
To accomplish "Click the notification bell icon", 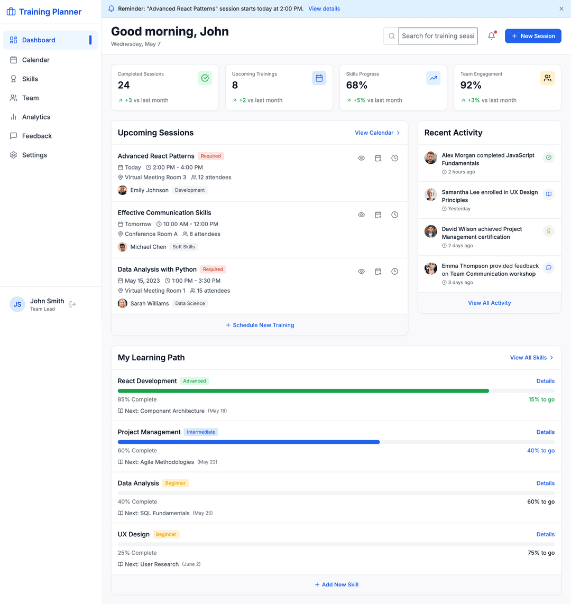I will tap(491, 36).
